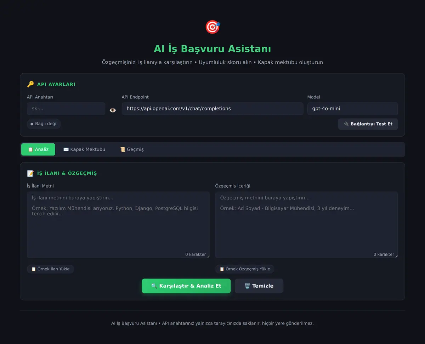
Task: Start analysis with Karşılaştır & Analiz Et
Action: pos(186,286)
